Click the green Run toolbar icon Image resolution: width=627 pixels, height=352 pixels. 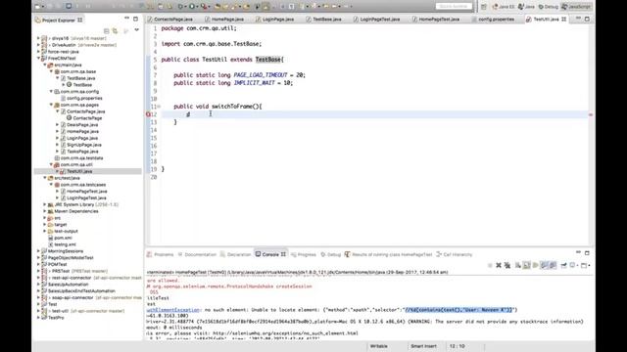pos(192,7)
